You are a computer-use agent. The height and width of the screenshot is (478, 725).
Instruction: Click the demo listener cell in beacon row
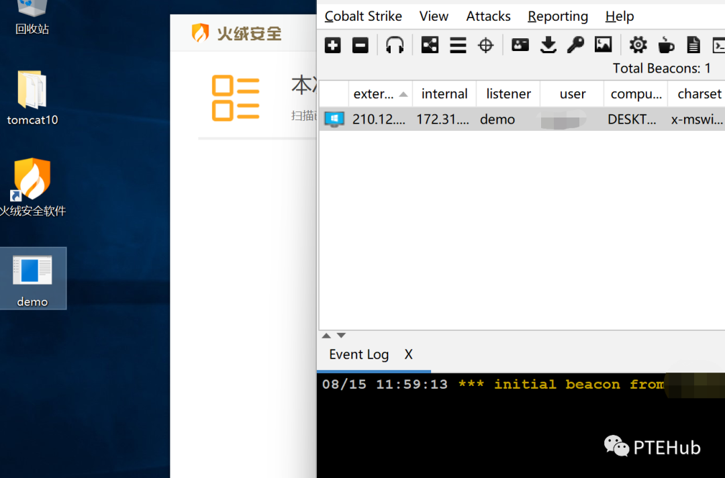tap(508, 119)
